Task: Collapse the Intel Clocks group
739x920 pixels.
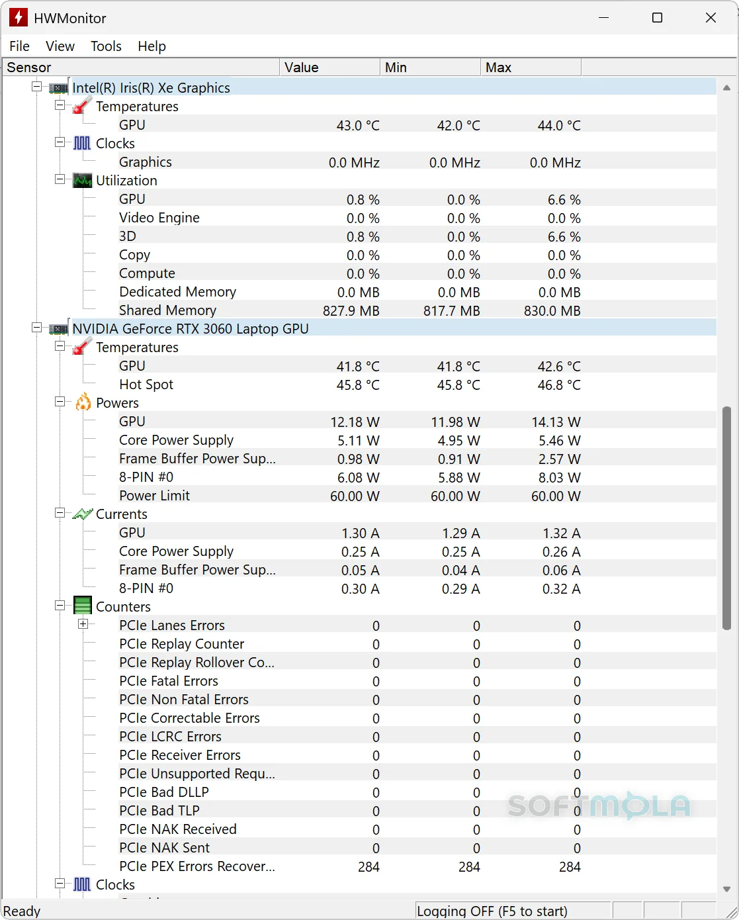Action: [60, 142]
